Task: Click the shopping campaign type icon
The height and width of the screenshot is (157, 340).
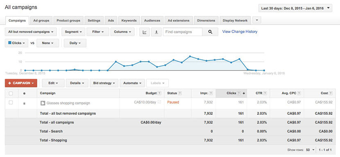Action: click(43, 103)
